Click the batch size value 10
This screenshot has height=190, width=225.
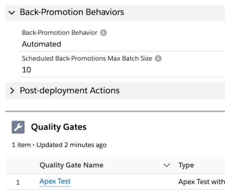coord(26,70)
